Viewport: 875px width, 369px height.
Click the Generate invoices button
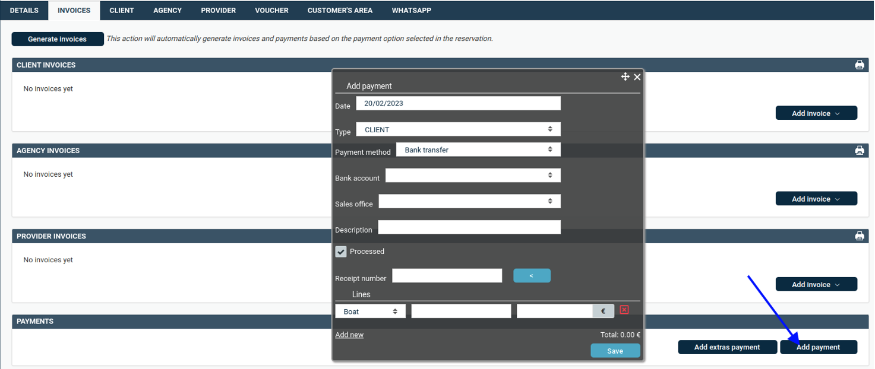(58, 39)
